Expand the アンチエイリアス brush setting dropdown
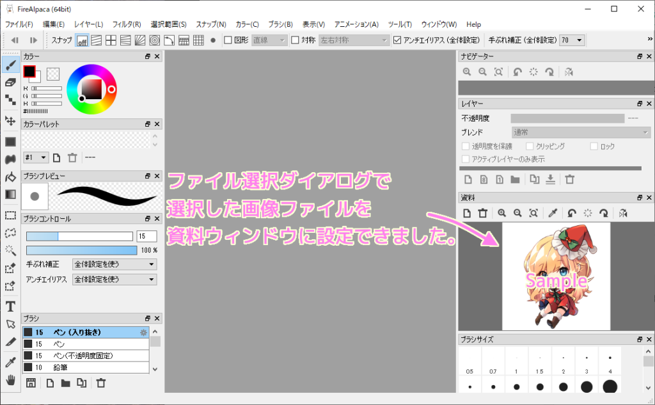Viewport: 655px width, 405px height. tap(114, 279)
